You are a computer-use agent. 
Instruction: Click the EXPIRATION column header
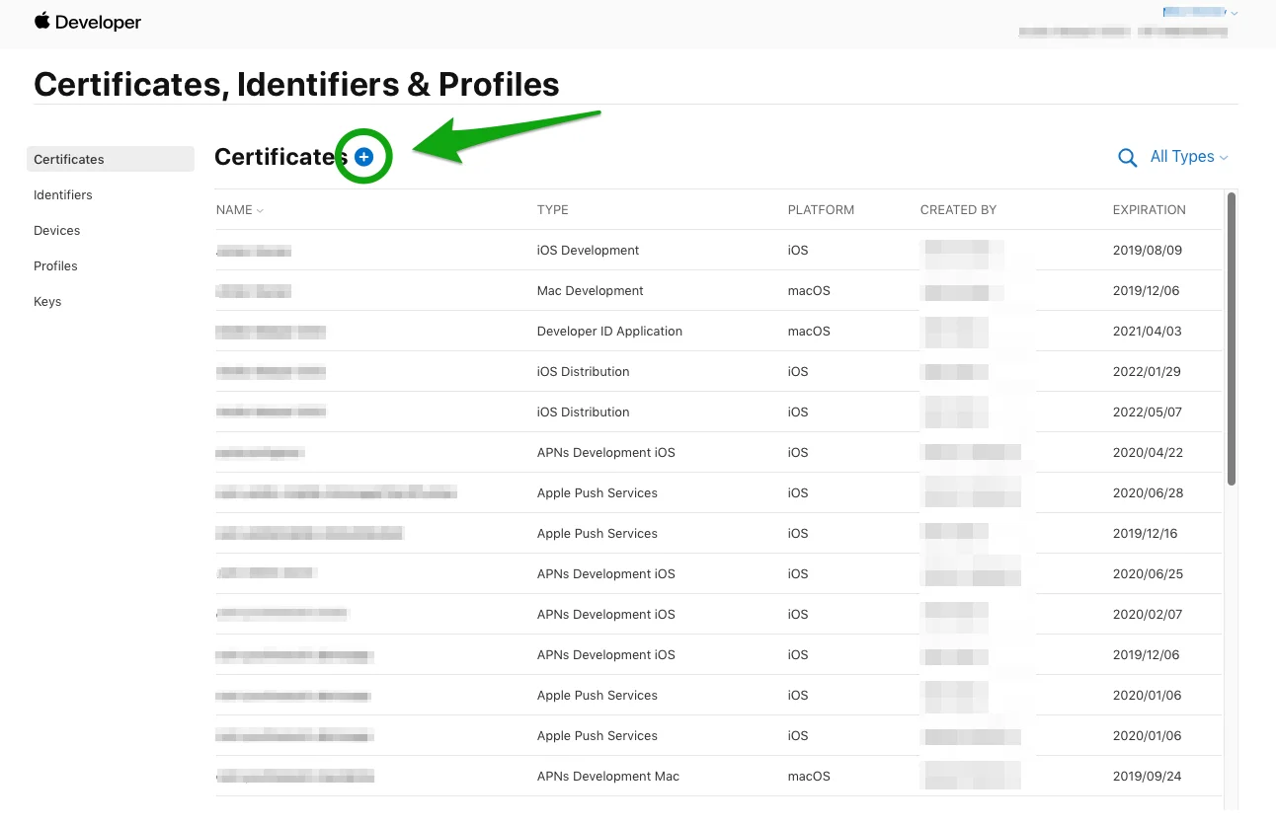pyautogui.click(x=1149, y=210)
